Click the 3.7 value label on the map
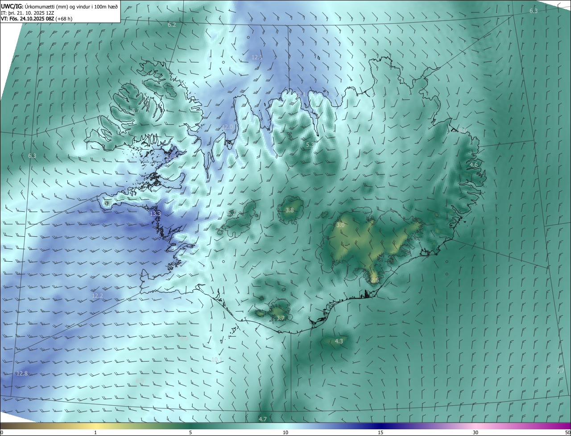Screen dimensions: 571x436 click(280, 318)
